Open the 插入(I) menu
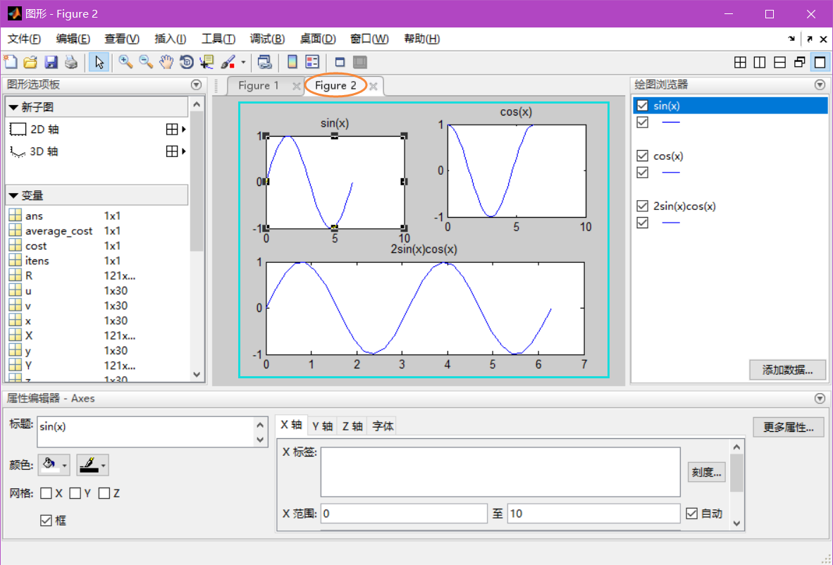The width and height of the screenshot is (833, 565). (170, 39)
